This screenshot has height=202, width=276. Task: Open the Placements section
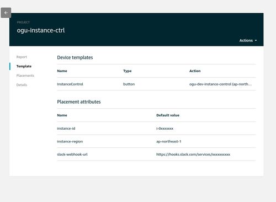[25, 76]
